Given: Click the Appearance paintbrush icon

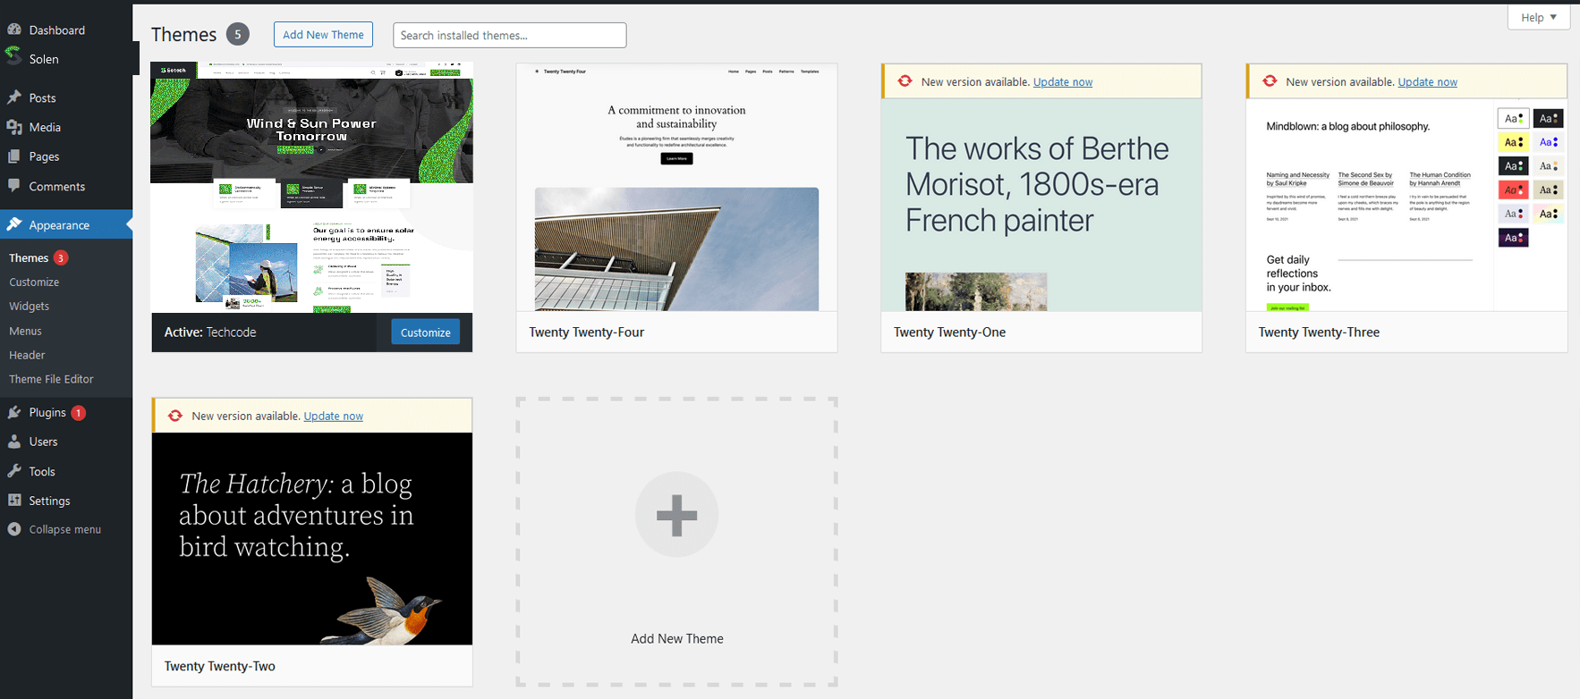Looking at the screenshot, I should 14,224.
